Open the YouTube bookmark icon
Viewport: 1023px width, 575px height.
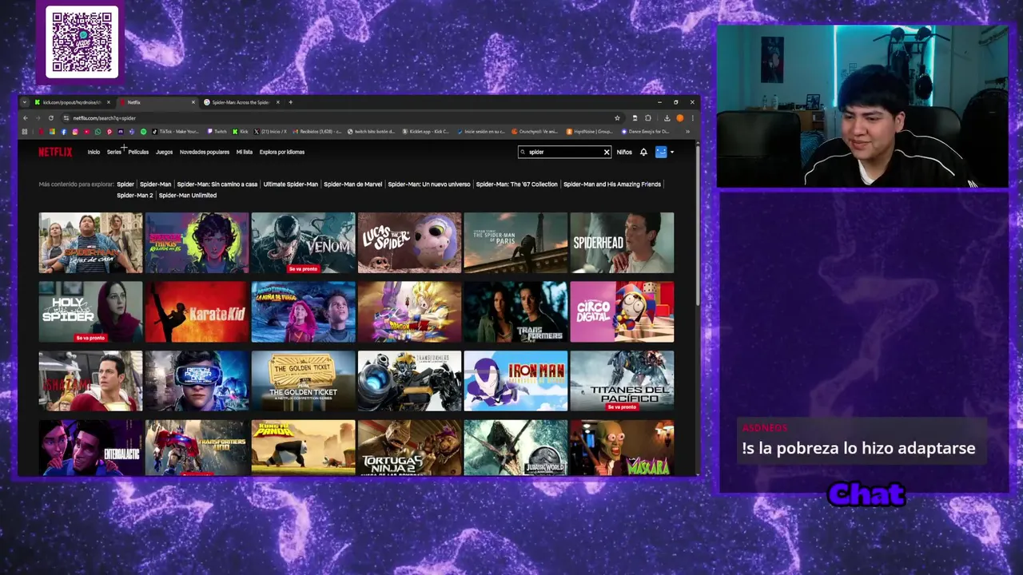pyautogui.click(x=86, y=132)
